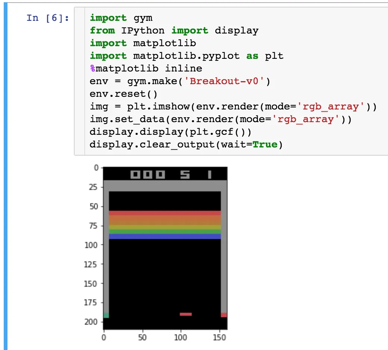Viewport: 388px width, 350px height.
Task: Click the score digits '000' in game image
Action: coord(148,174)
